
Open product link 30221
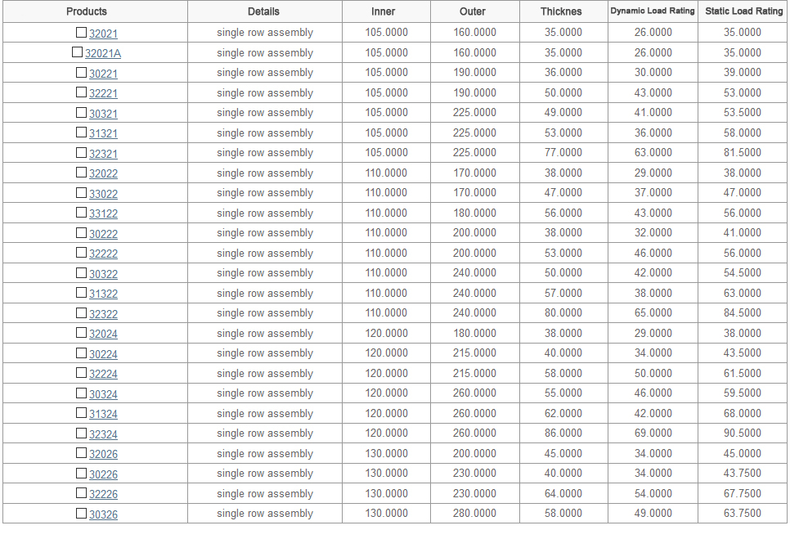[103, 74]
